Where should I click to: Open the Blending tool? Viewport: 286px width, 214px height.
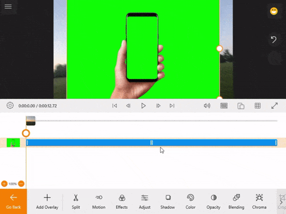point(236,202)
